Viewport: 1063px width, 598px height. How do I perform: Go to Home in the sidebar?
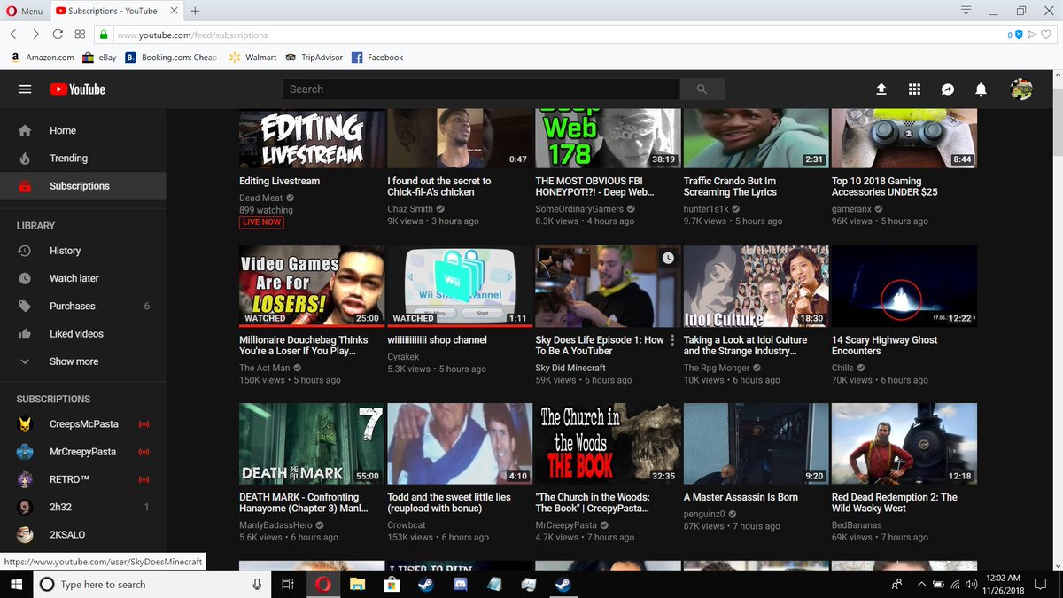82,130
